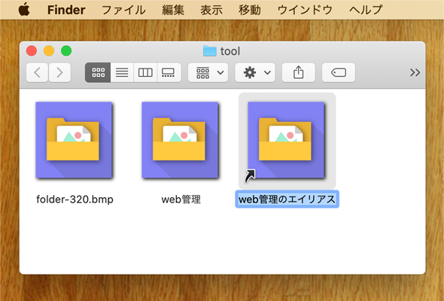Open the group-by arrangement dropdown
This screenshot has width=444, height=301.
(208, 72)
